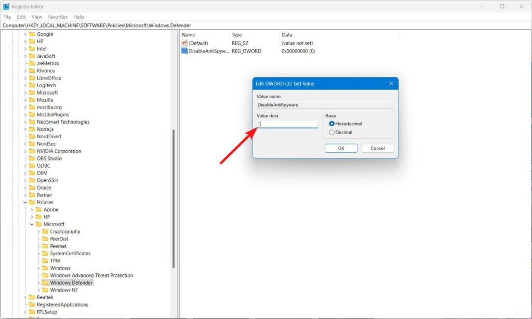Viewport: 532px width, 319px height.
Task: Click the Oracle folder icon
Action: click(x=32, y=188)
